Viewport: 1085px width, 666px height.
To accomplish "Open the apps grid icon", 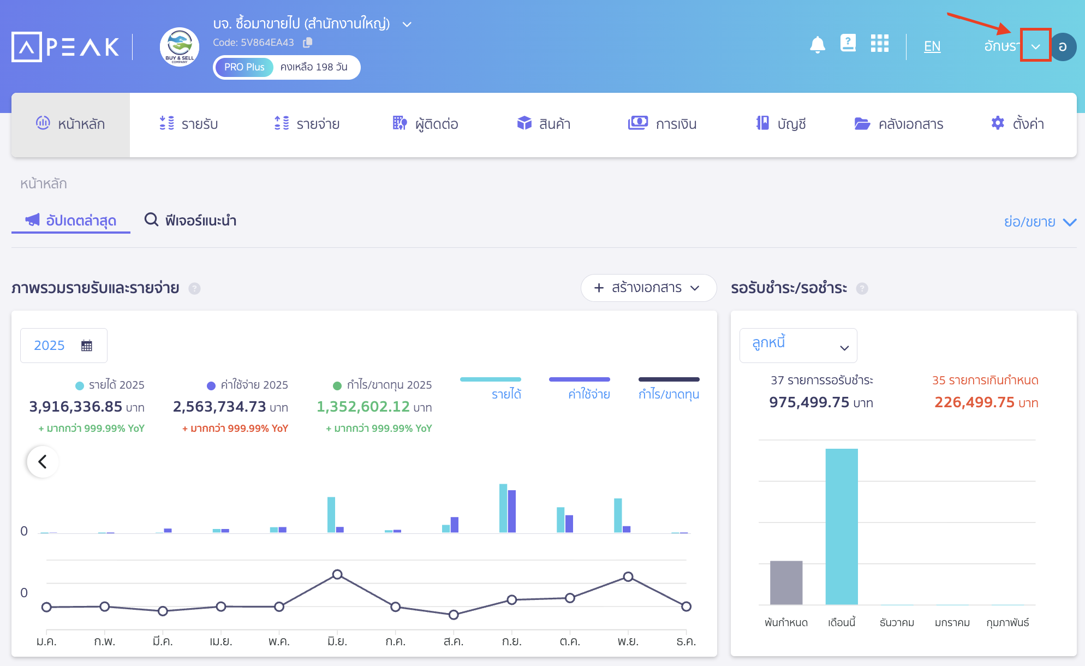I will [879, 44].
